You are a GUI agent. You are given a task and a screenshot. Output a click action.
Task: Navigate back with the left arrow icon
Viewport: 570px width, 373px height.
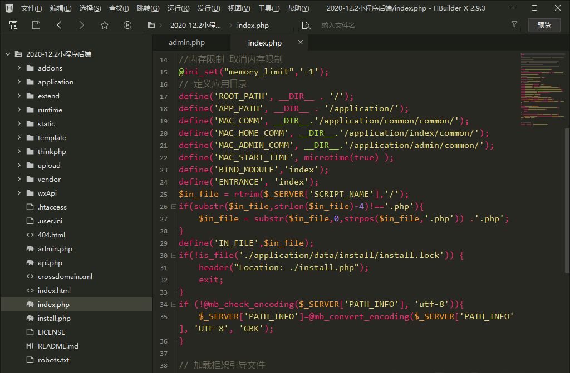59,25
